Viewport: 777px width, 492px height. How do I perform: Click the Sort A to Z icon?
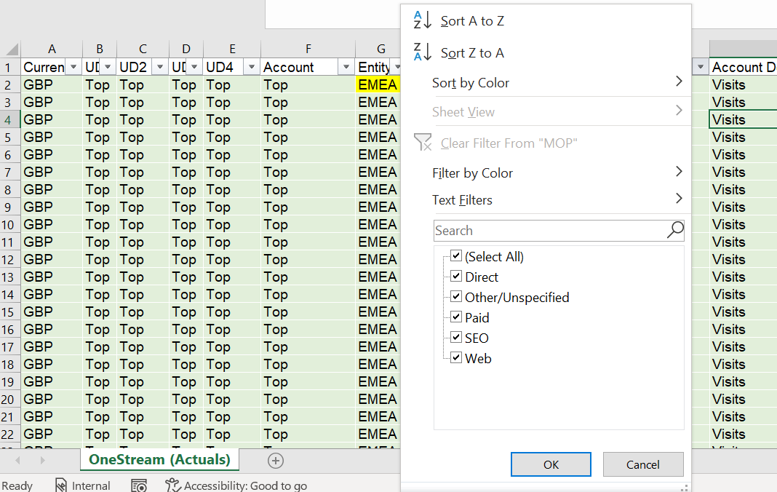tap(423, 20)
